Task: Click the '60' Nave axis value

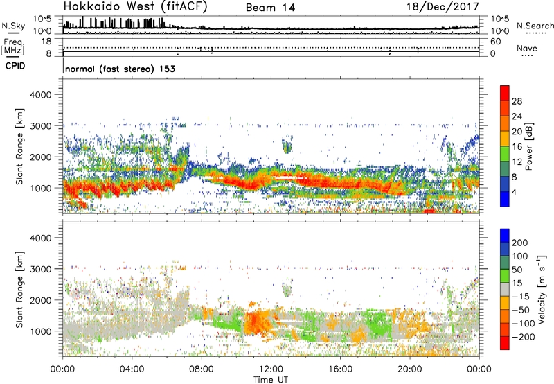Action: (x=495, y=42)
